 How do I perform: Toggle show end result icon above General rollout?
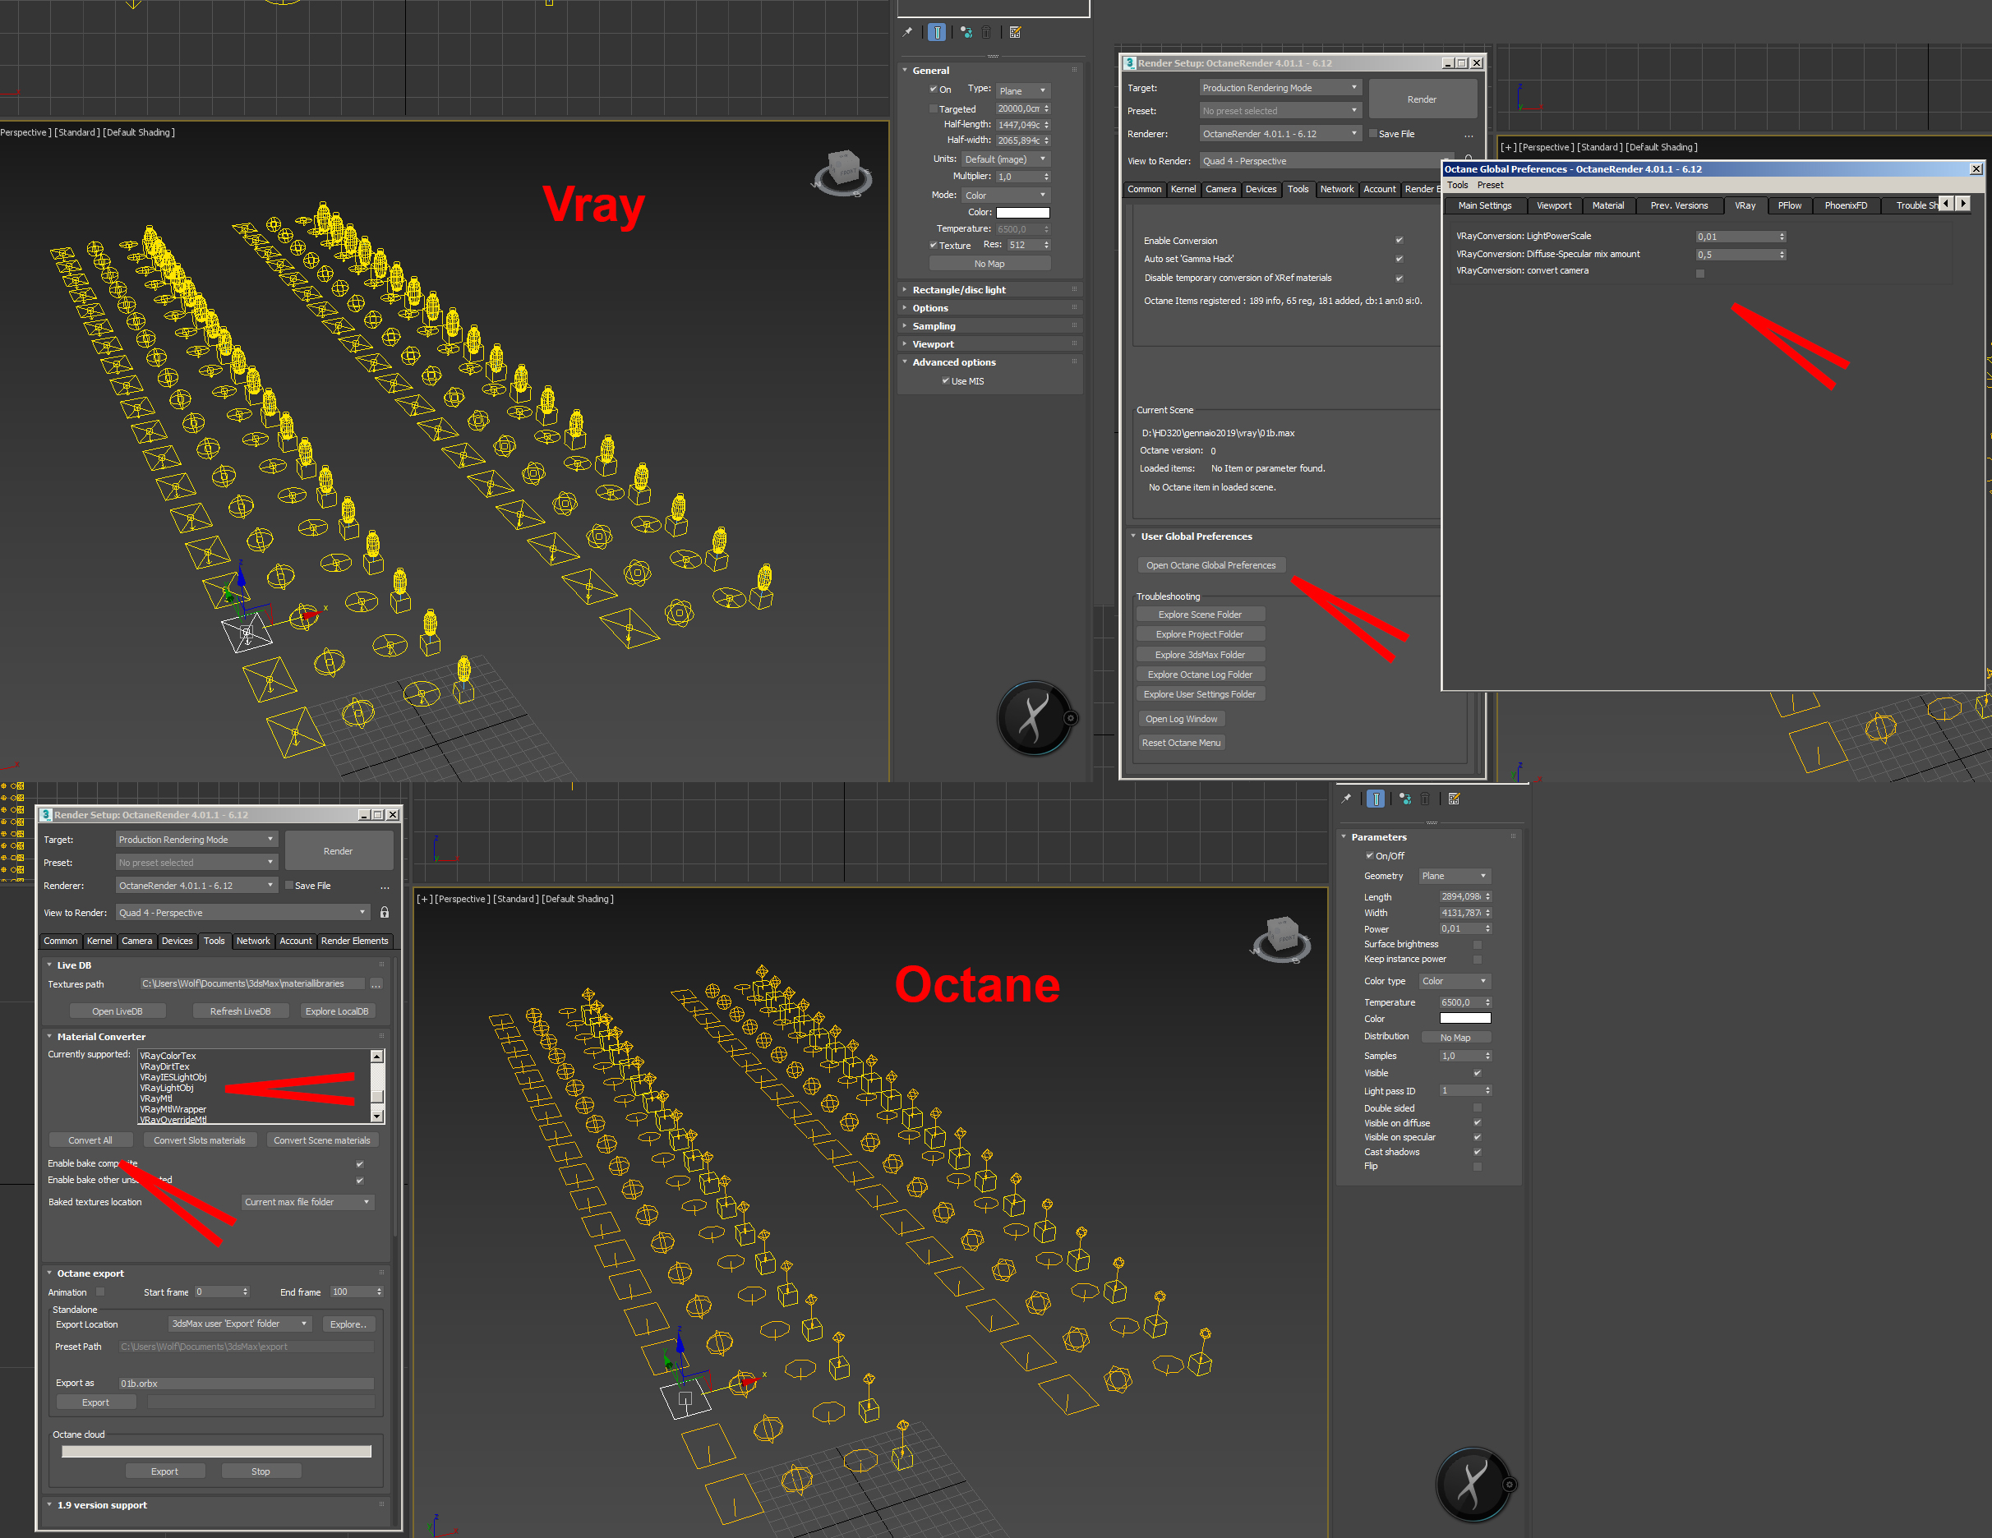click(x=937, y=32)
